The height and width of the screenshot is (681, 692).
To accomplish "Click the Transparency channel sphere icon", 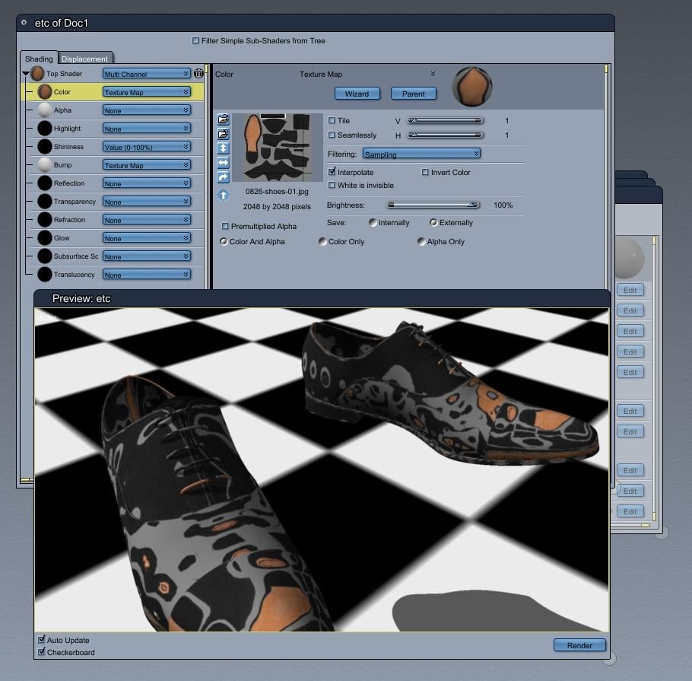I will (45, 202).
